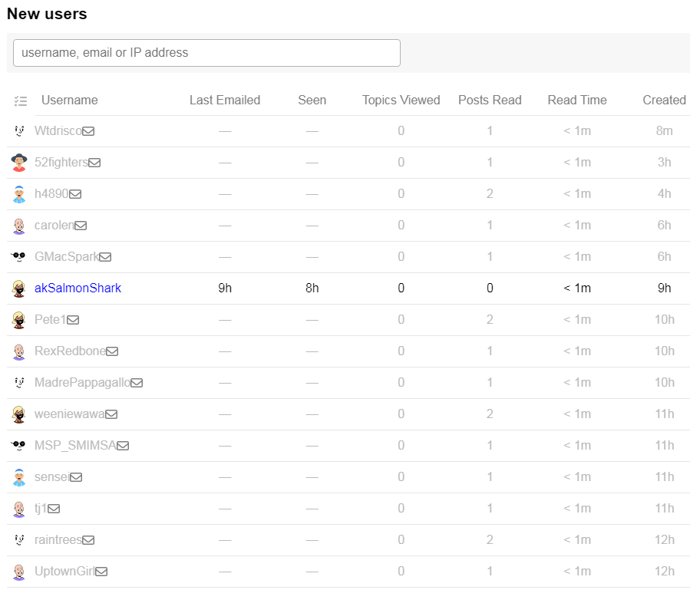Click the sunglasses avatar of GMacSpark

(x=19, y=256)
